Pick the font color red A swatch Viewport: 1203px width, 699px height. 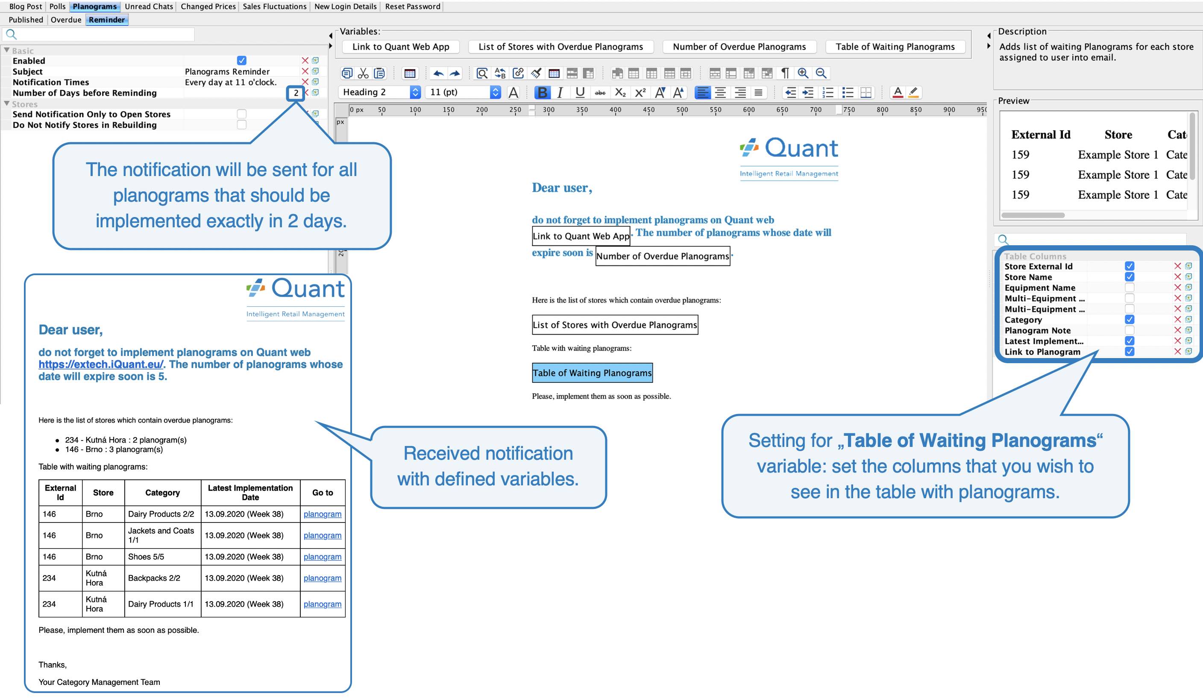898,92
